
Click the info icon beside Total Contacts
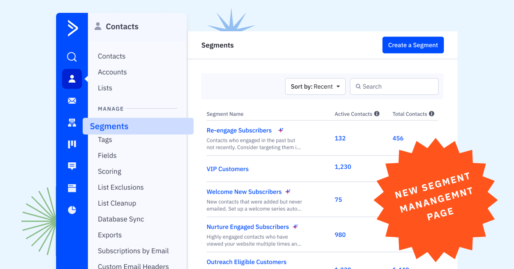click(432, 114)
